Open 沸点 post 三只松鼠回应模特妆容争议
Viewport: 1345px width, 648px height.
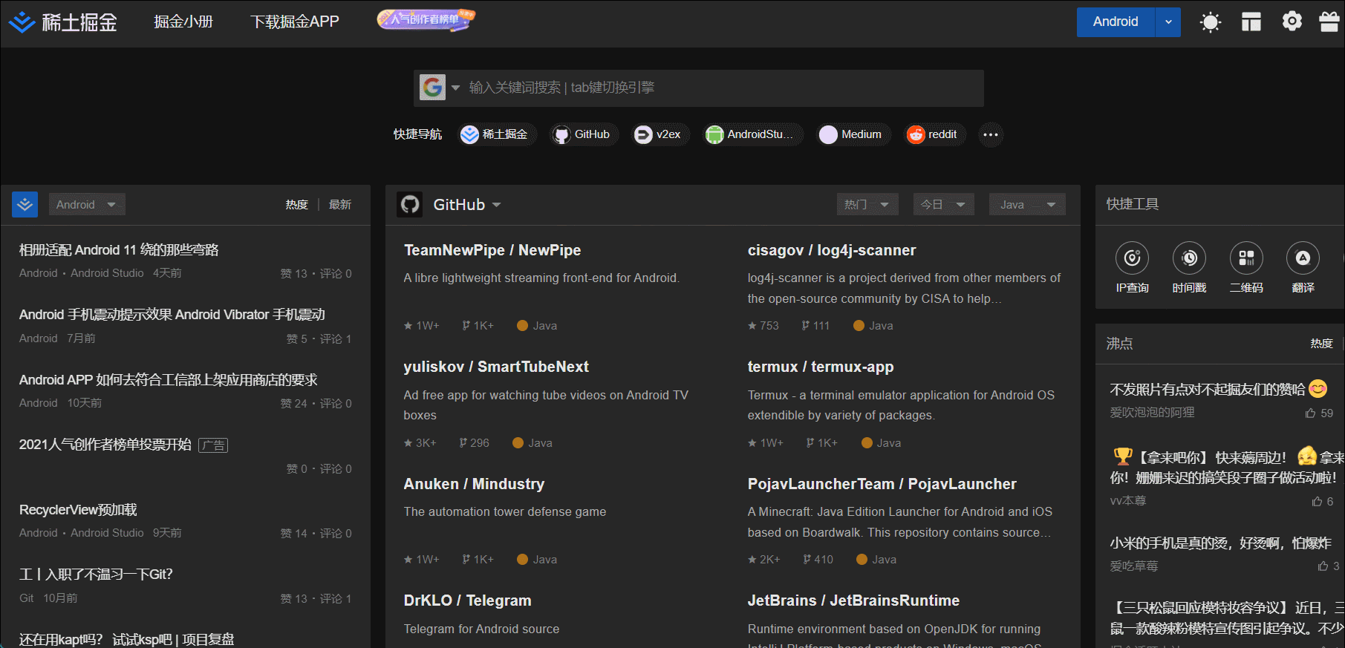point(1227,618)
